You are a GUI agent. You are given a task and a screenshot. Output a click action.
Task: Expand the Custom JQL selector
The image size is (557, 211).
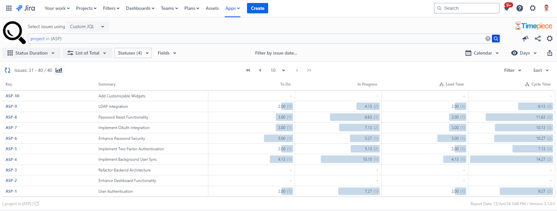(87, 27)
